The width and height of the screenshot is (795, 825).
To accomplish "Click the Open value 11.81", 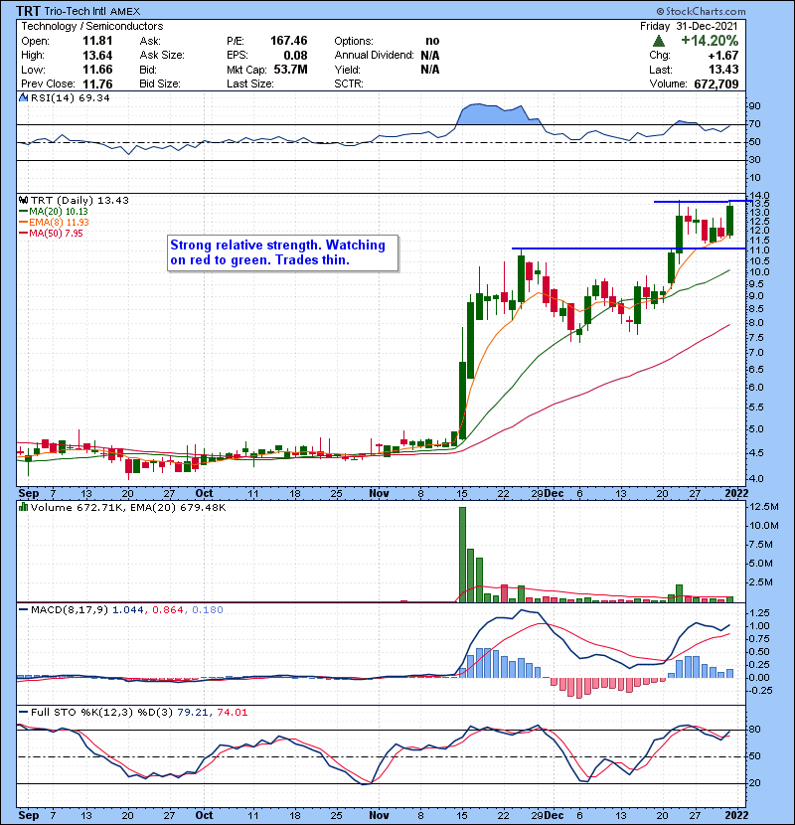I will (97, 41).
